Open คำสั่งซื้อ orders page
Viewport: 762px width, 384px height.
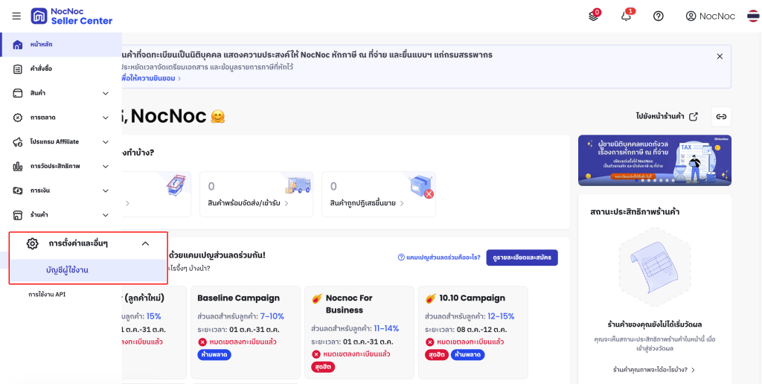(41, 68)
